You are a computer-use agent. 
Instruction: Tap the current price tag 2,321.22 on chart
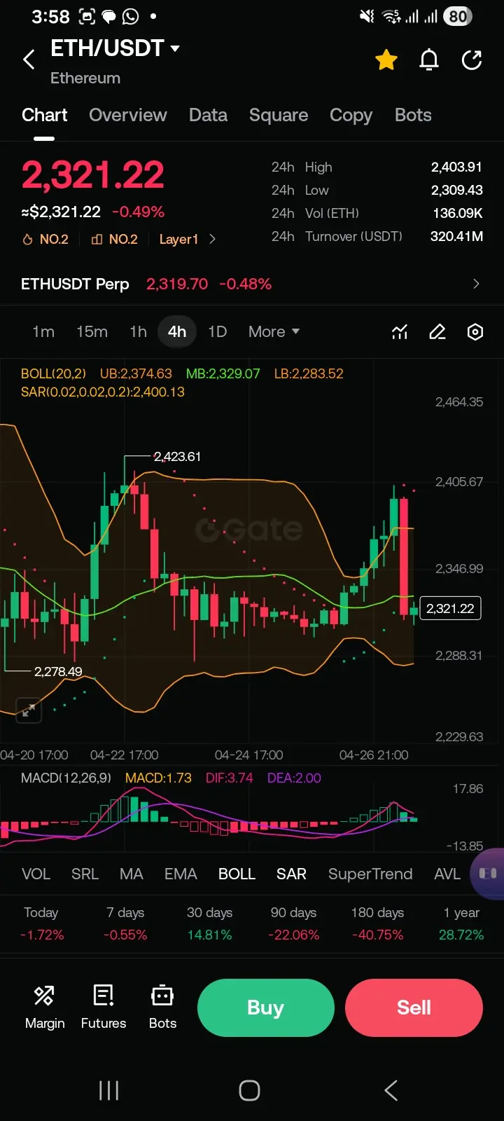pyautogui.click(x=450, y=608)
